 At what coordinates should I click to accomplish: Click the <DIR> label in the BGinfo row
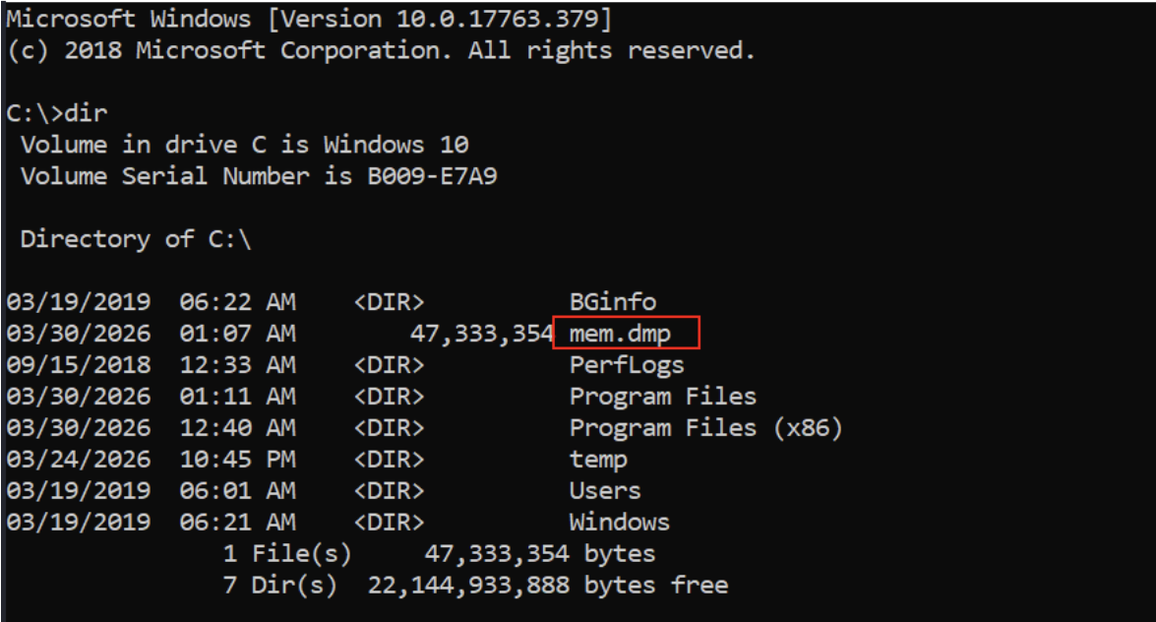tap(389, 302)
